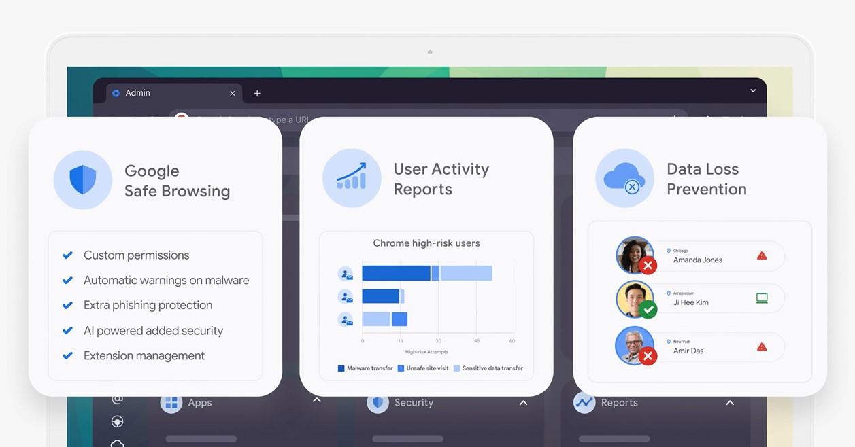The height and width of the screenshot is (447, 855).
Task: Click the Unsafe site visit legend swatch
Action: 401,368
